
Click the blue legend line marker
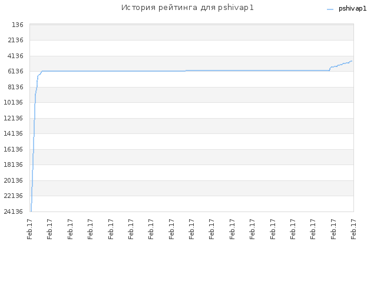click(330, 9)
